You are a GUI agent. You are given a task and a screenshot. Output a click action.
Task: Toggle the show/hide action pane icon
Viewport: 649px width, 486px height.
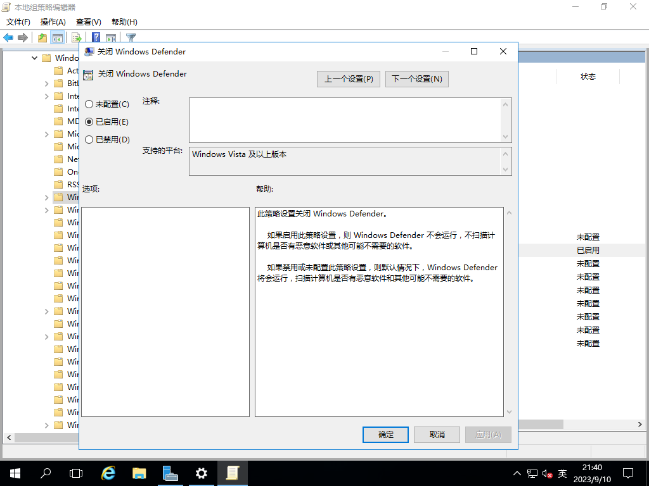pyautogui.click(x=110, y=37)
